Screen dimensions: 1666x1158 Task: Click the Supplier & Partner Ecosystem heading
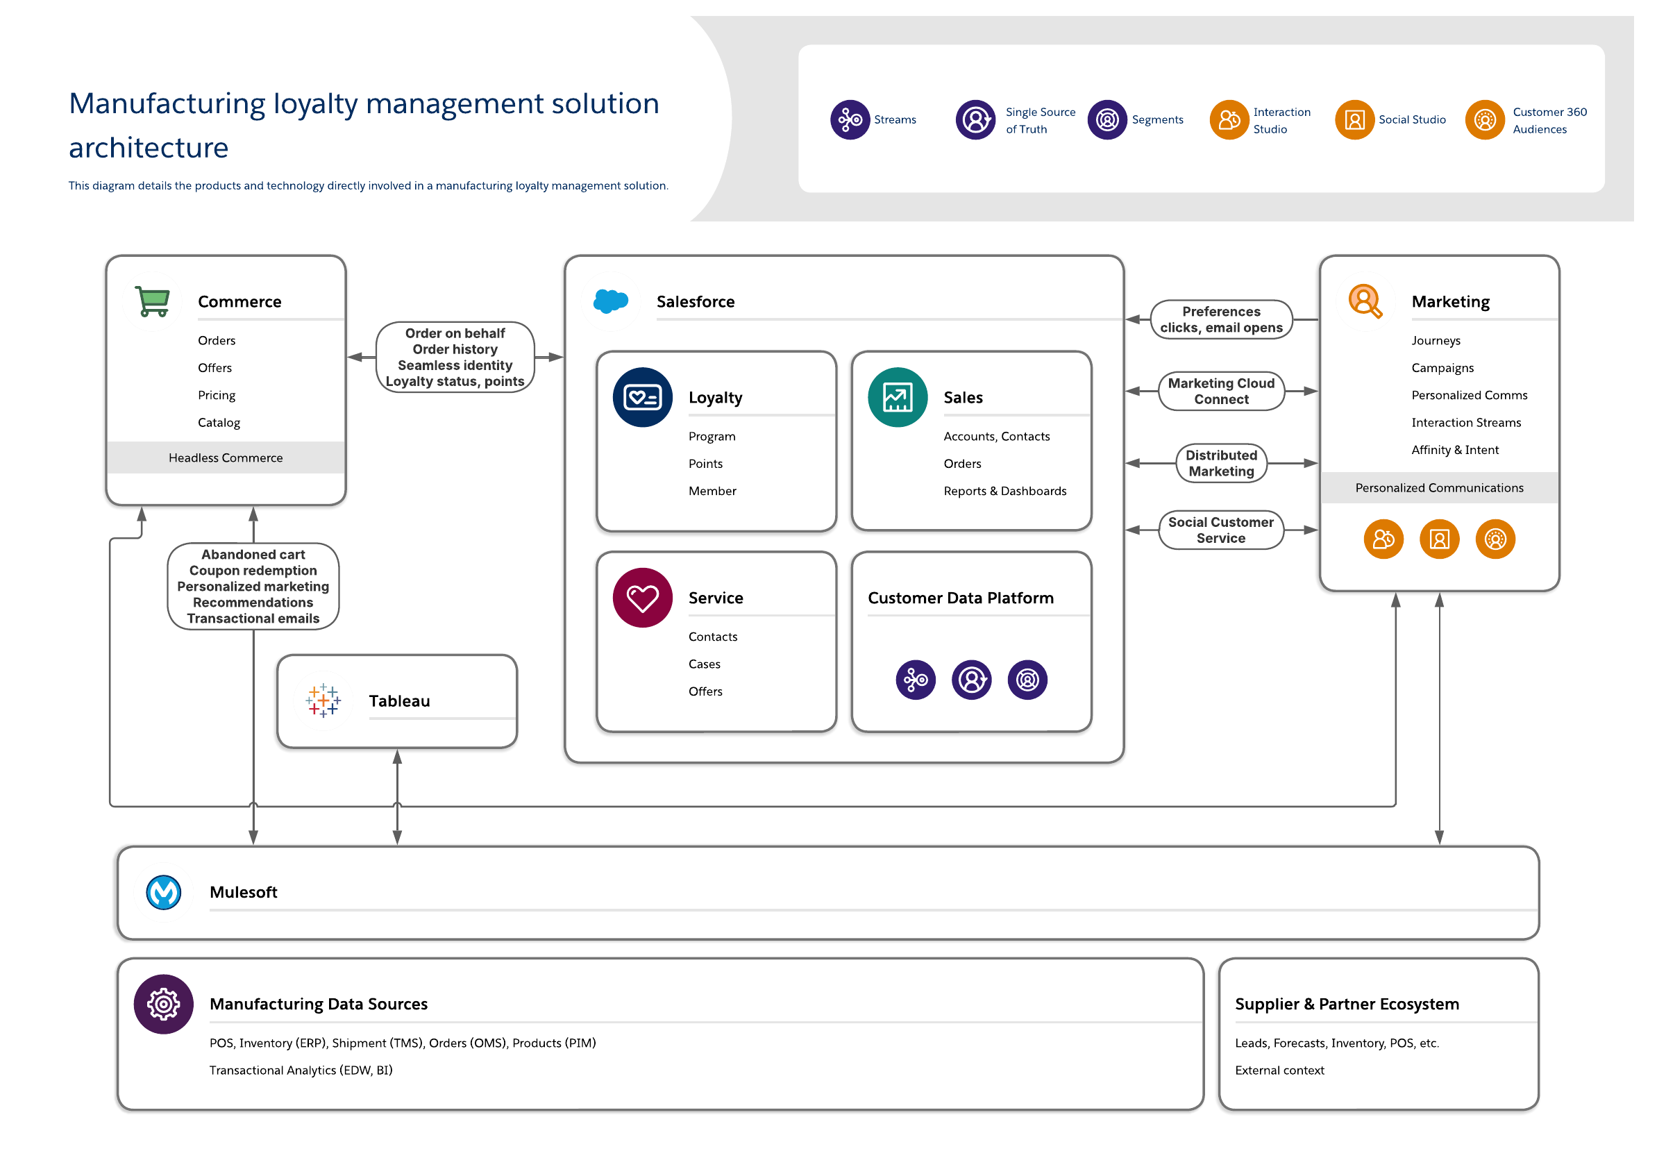[x=1345, y=1003]
